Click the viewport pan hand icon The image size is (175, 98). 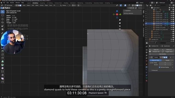click(x=120, y=23)
